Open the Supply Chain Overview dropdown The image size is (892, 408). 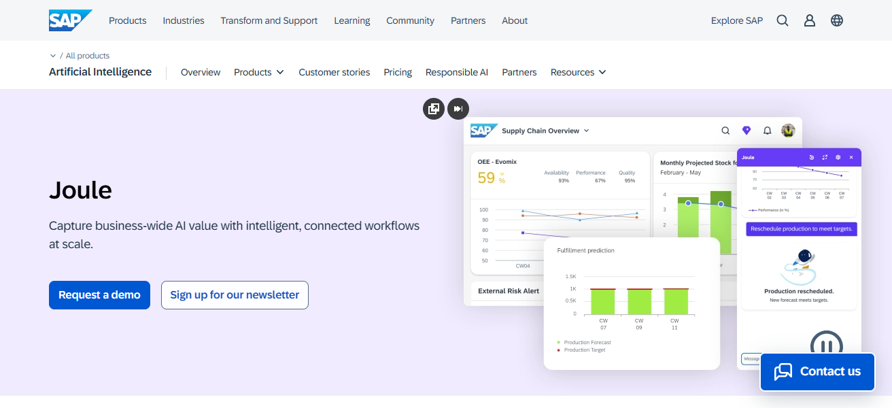[x=545, y=131]
